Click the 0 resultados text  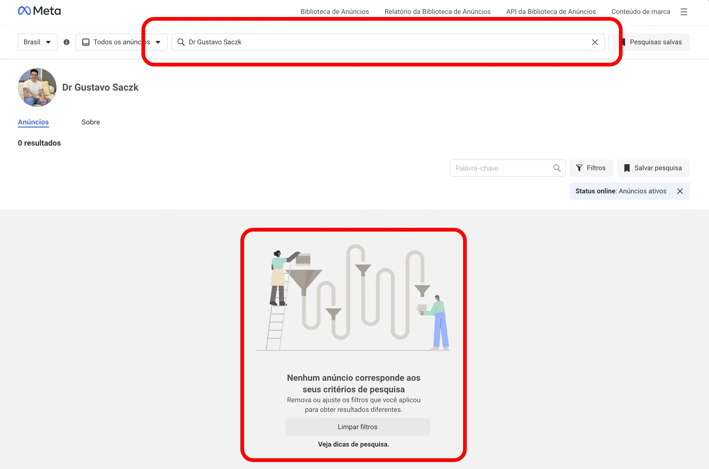pyautogui.click(x=39, y=143)
